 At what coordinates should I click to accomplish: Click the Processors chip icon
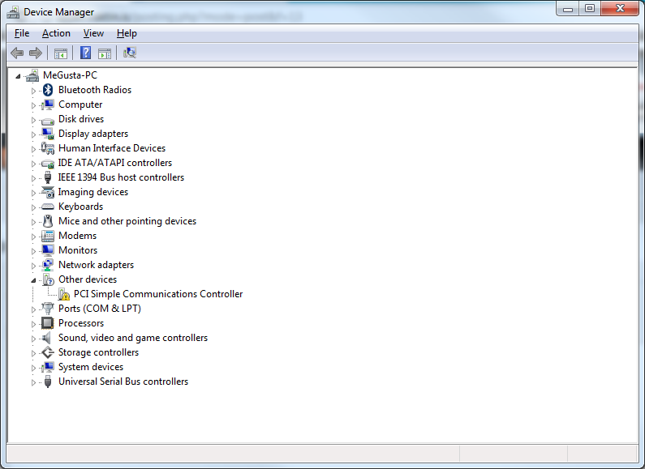(48, 323)
